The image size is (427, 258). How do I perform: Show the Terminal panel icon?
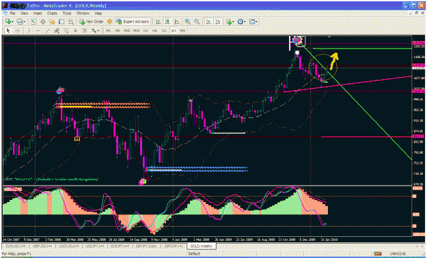tap(61, 22)
